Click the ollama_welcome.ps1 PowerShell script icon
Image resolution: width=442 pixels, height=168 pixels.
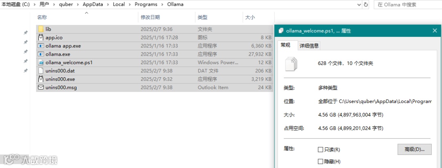click(41, 63)
